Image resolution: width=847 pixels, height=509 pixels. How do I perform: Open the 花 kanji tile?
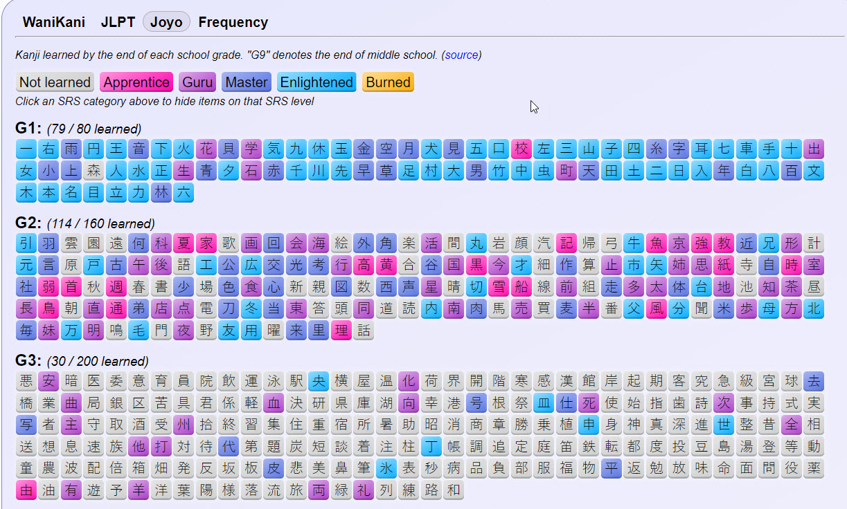tap(206, 149)
